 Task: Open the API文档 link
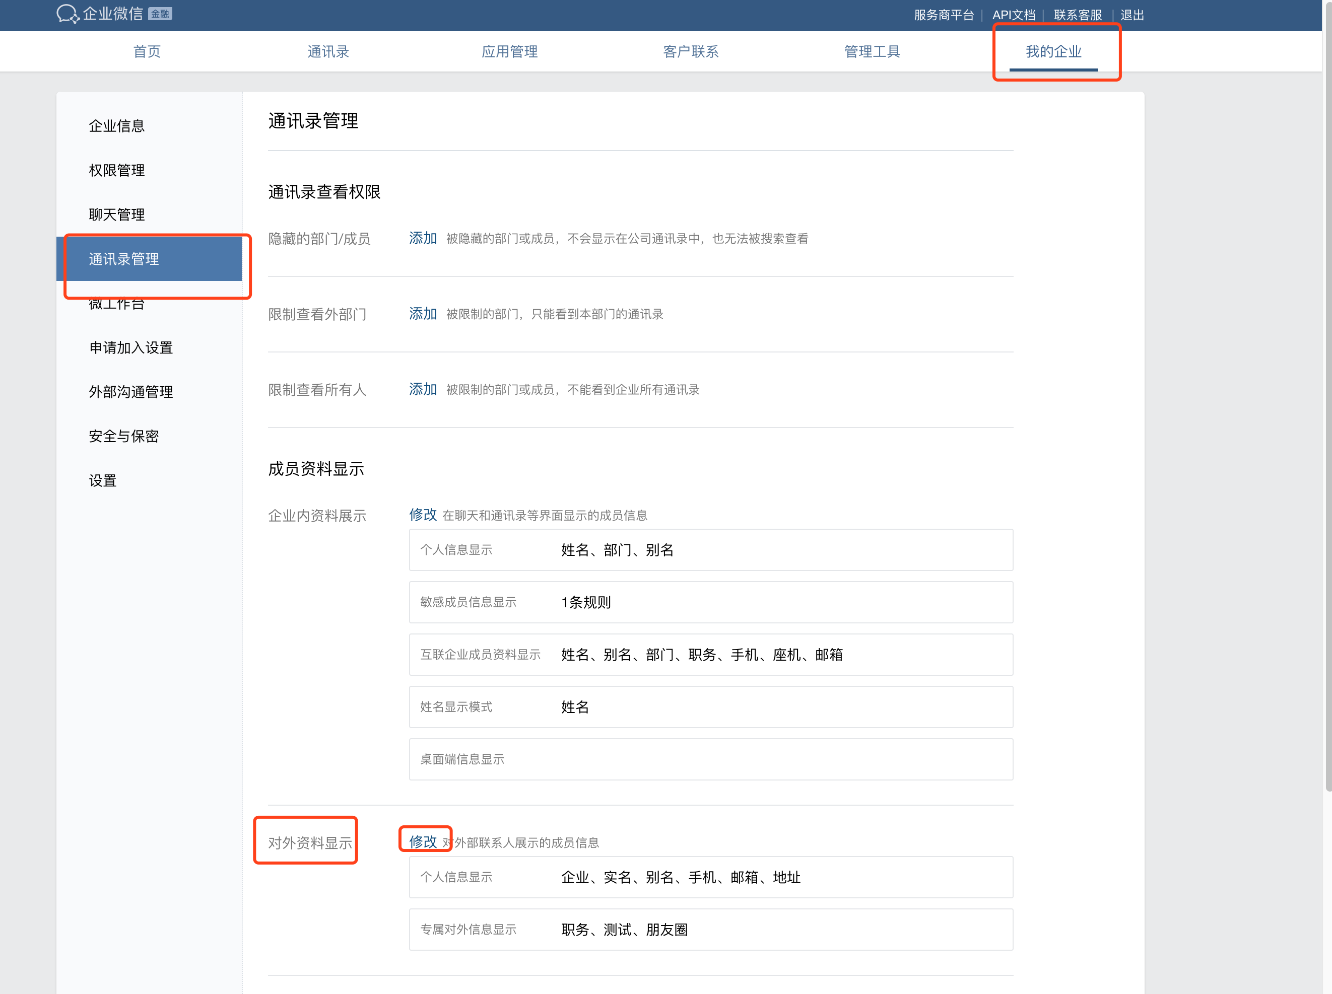1014,15
